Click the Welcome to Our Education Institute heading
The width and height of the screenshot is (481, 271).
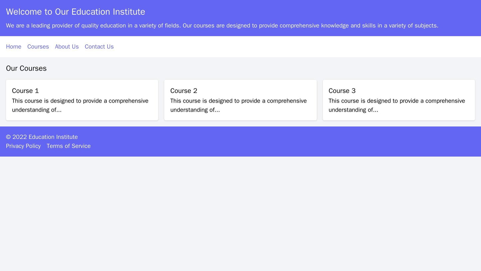[76, 12]
